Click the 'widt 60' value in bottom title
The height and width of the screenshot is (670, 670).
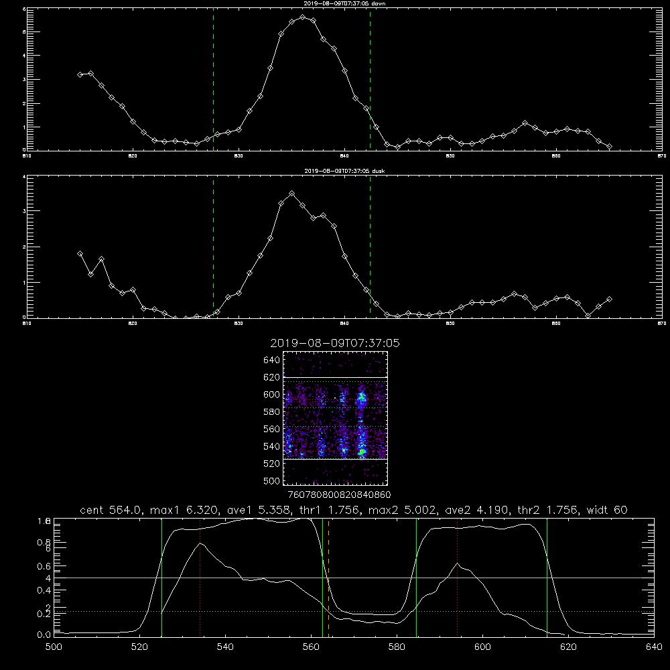(x=607, y=510)
